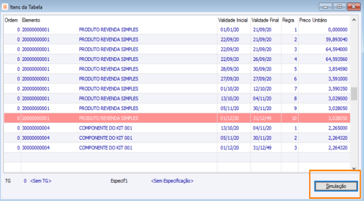Select rule number 9 cell
Image resolution: width=364 pixels, height=201 pixels.
click(295, 108)
